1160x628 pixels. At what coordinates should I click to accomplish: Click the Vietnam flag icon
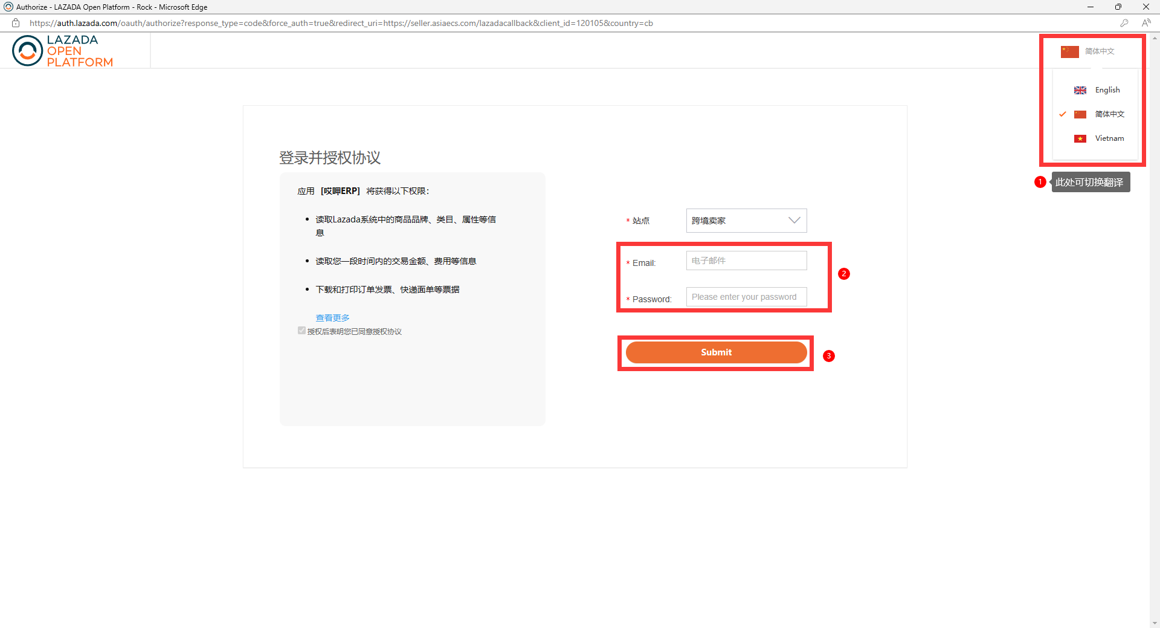coord(1080,138)
